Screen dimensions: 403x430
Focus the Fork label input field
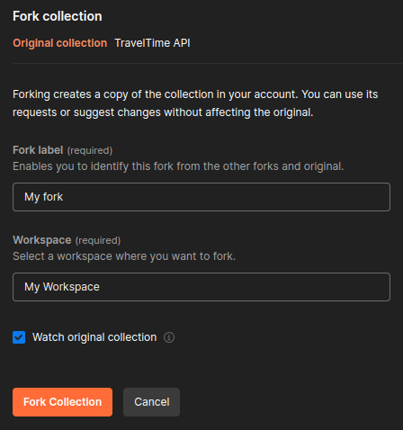click(x=201, y=197)
